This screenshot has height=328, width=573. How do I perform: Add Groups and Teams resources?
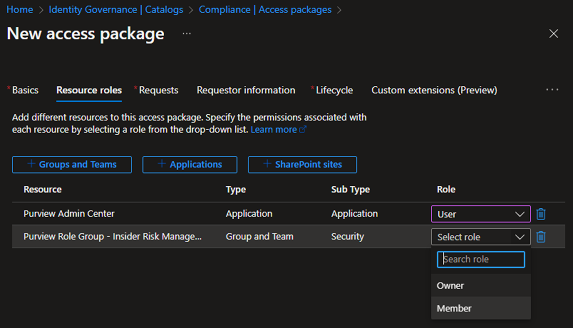coord(72,165)
